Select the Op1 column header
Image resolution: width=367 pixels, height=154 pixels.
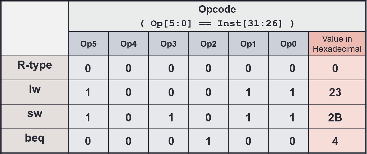pos(248,44)
